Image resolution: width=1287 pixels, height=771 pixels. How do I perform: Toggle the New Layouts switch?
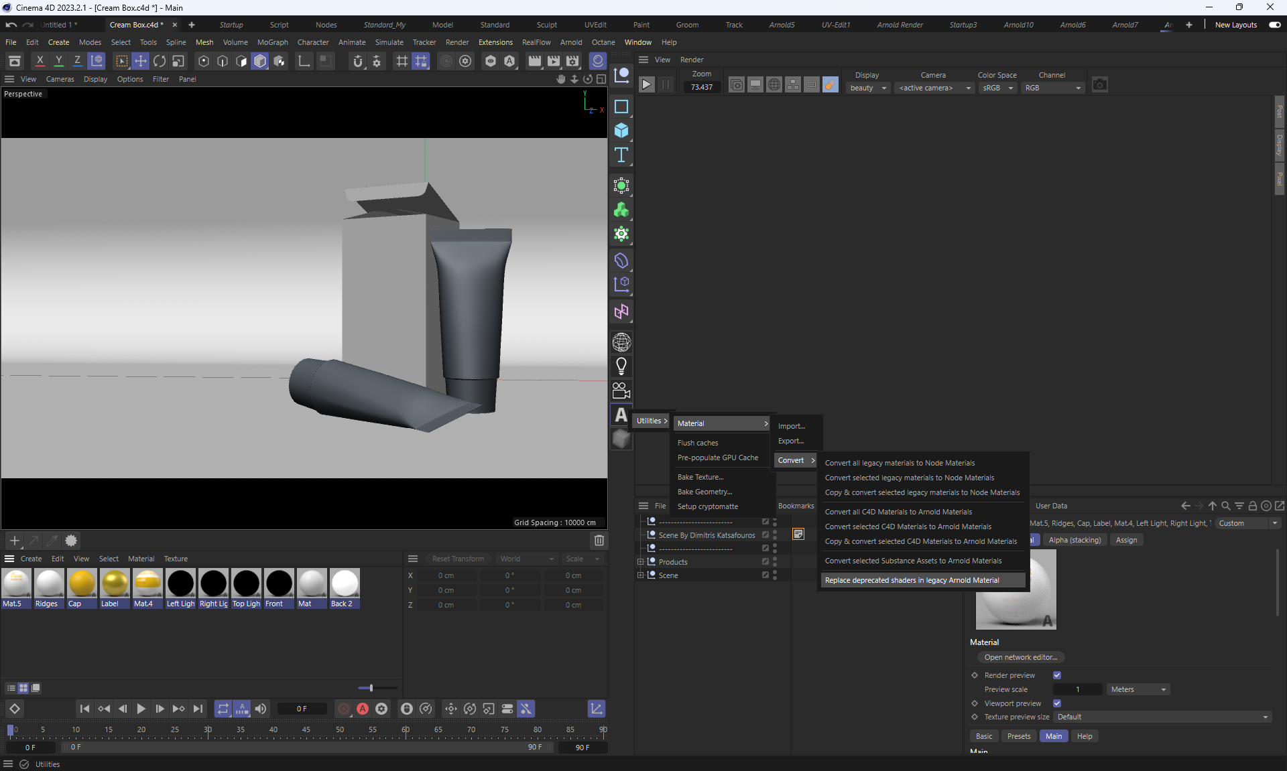point(1274,25)
